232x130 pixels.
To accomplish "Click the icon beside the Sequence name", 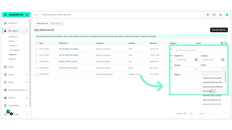I will [x=27, y=15].
